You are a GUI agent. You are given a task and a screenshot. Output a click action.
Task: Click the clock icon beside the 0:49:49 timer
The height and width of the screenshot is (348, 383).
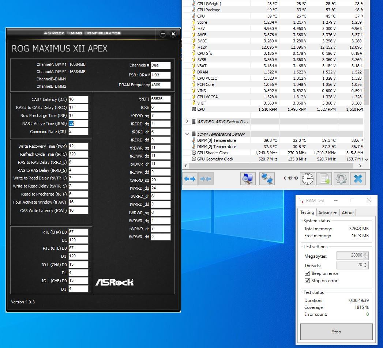[308, 179]
